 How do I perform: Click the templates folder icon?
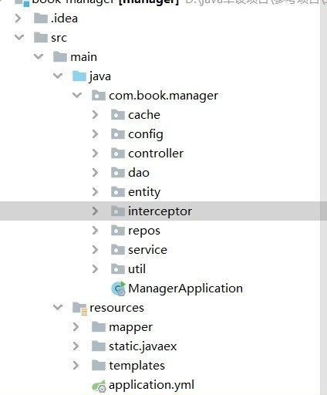click(99, 366)
